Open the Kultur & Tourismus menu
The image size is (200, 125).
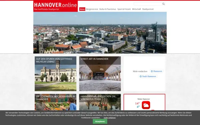coord(108,9)
